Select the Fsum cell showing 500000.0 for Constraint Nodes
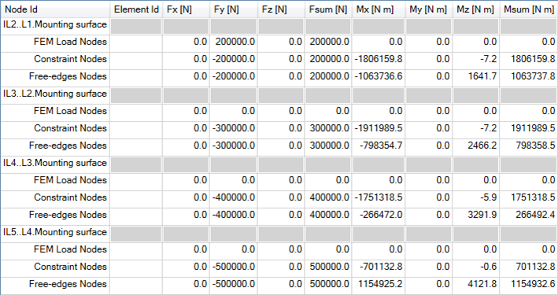The image size is (558, 295). coord(327,267)
